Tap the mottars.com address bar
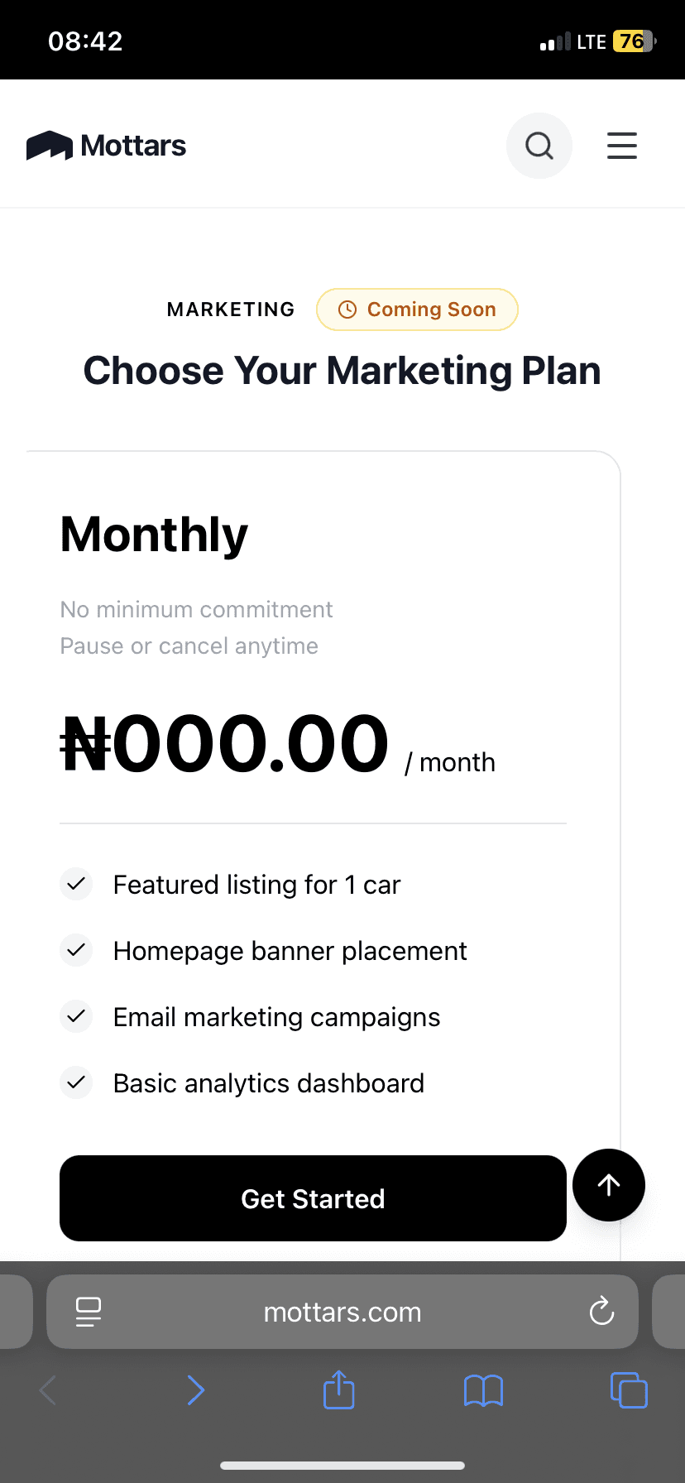685x1483 pixels. pos(342,1312)
